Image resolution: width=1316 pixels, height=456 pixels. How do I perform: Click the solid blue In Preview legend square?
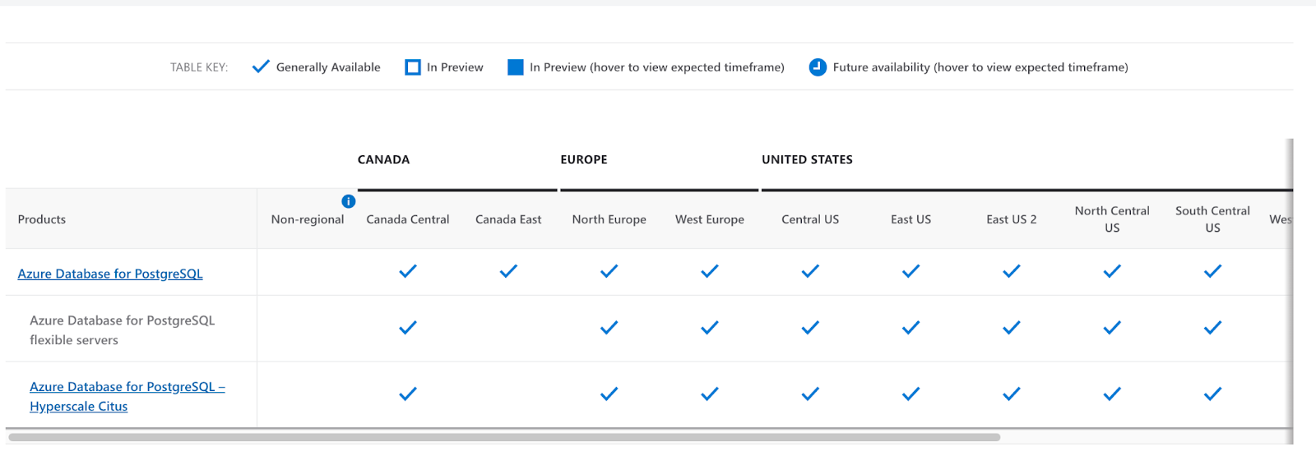[x=516, y=67]
